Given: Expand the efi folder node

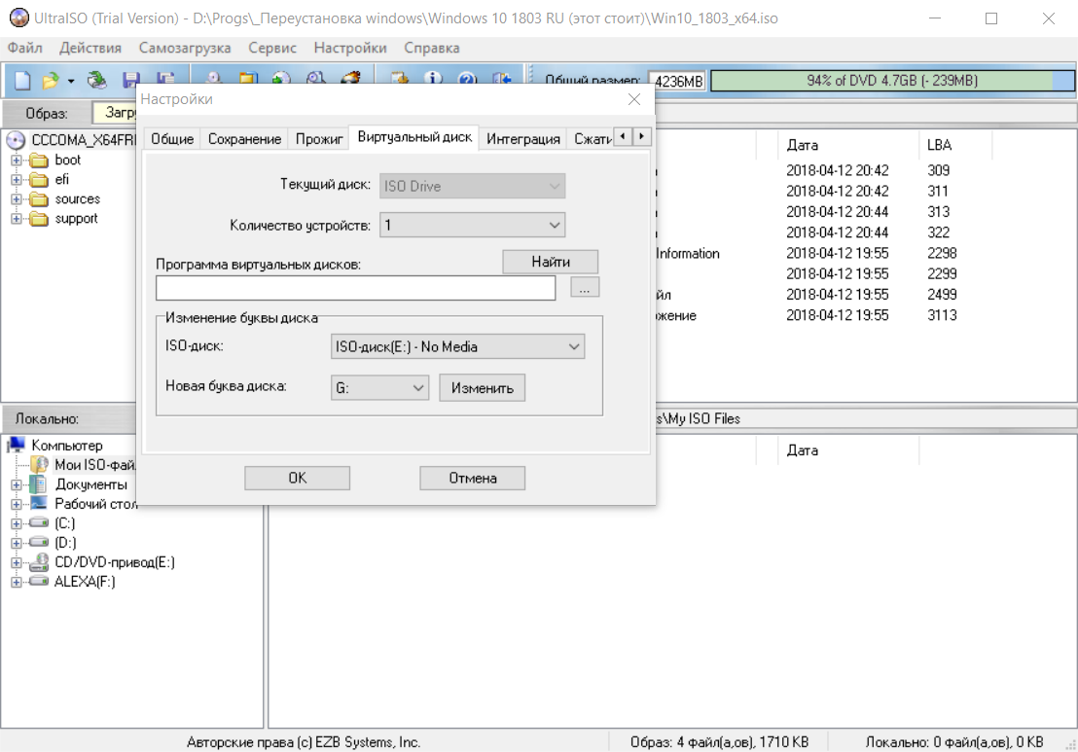Looking at the screenshot, I should pos(17,179).
